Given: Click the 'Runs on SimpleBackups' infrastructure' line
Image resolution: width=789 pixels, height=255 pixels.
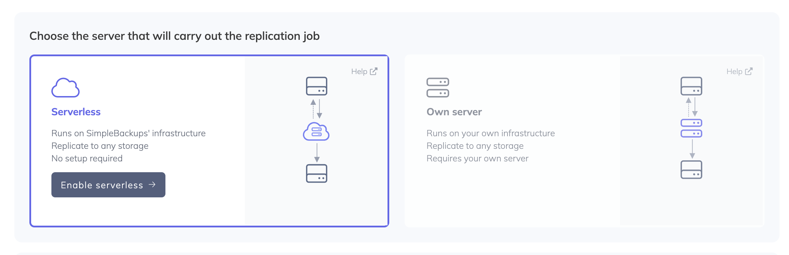Looking at the screenshot, I should pos(128,133).
